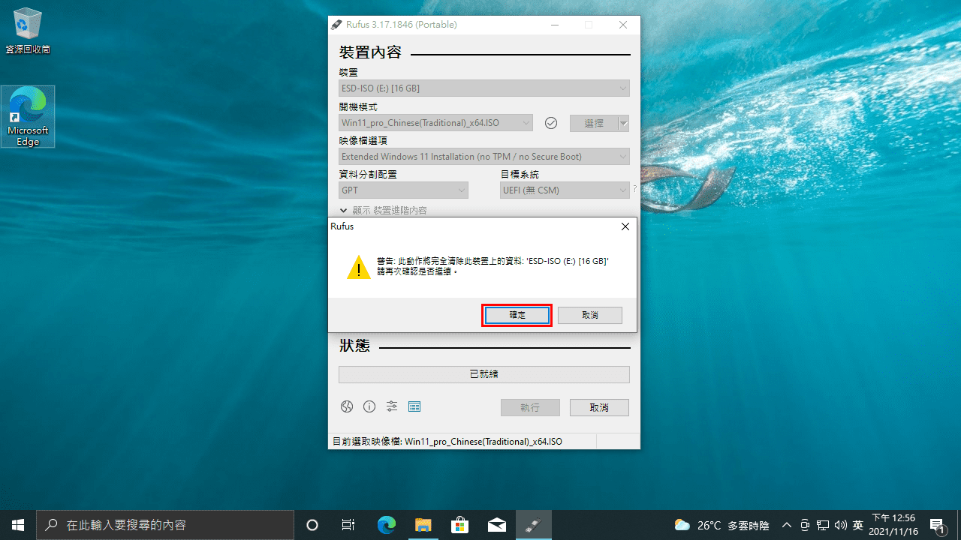
Task: Click the 已就緒 status progress bar
Action: [x=484, y=373]
